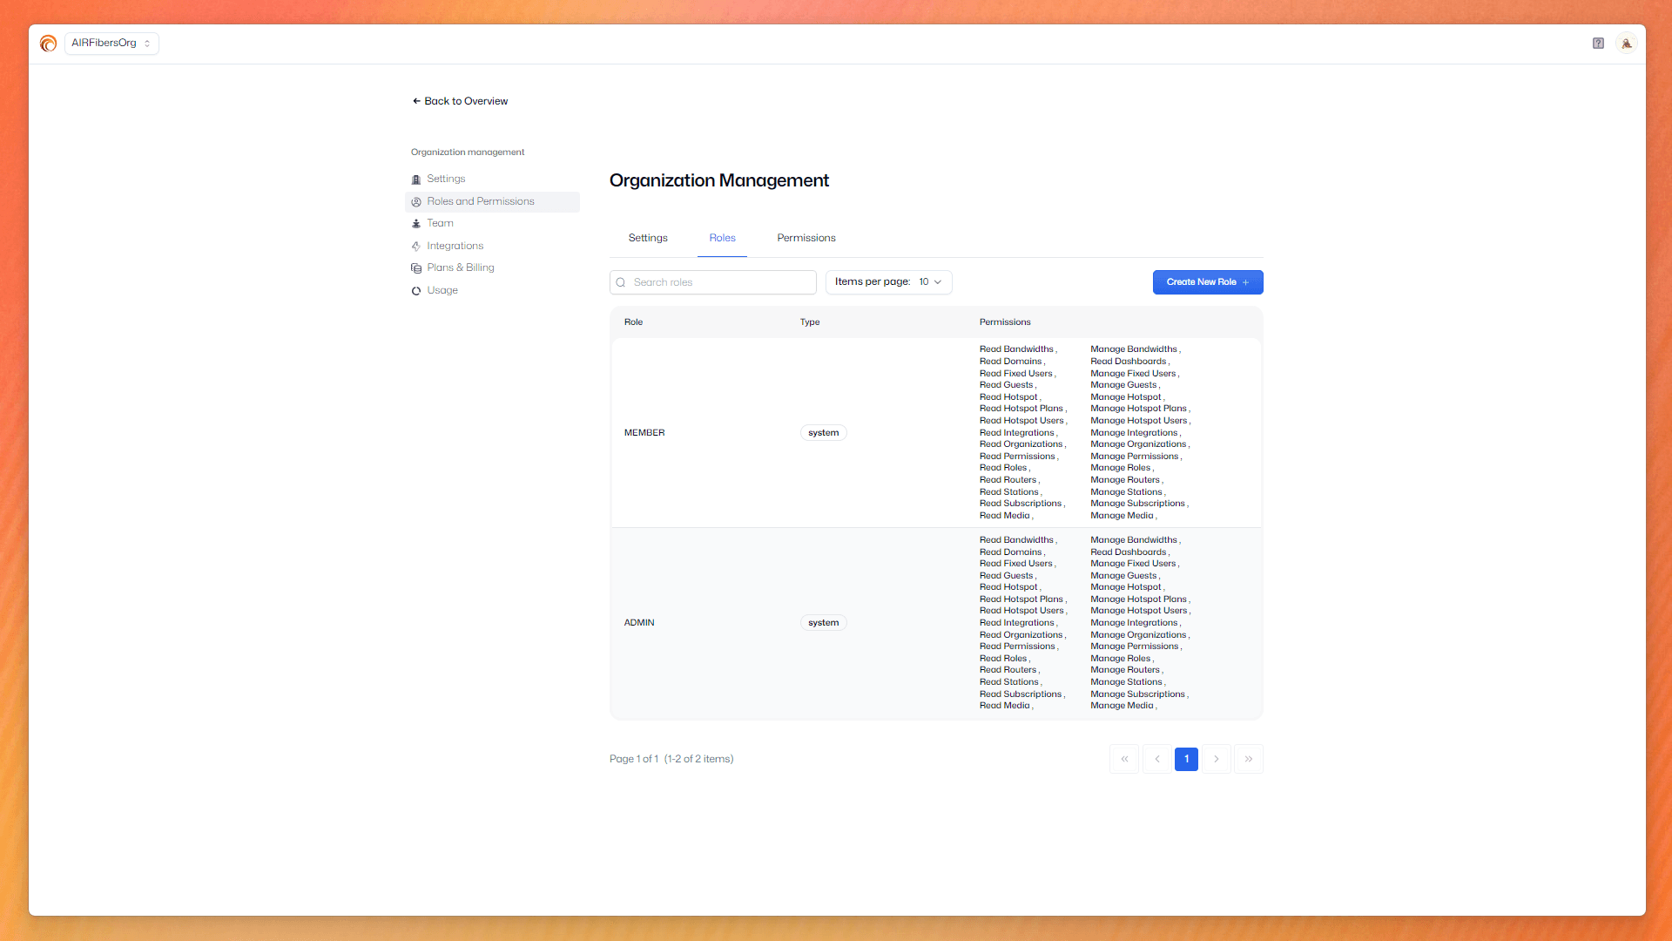This screenshot has height=941, width=1672.
Task: Click the Create New Role button
Action: [x=1207, y=282]
